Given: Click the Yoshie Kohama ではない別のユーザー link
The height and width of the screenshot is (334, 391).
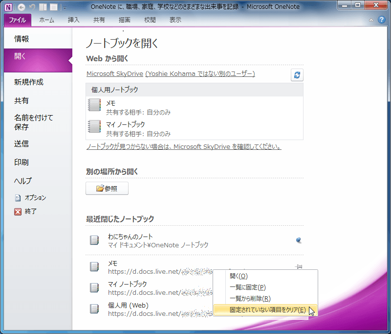Looking at the screenshot, I should [200, 74].
